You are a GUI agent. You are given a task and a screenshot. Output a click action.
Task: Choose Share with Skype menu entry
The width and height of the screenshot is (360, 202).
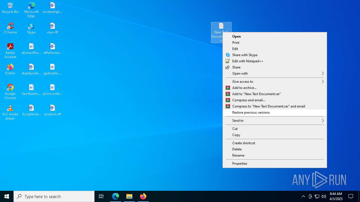coord(275,55)
